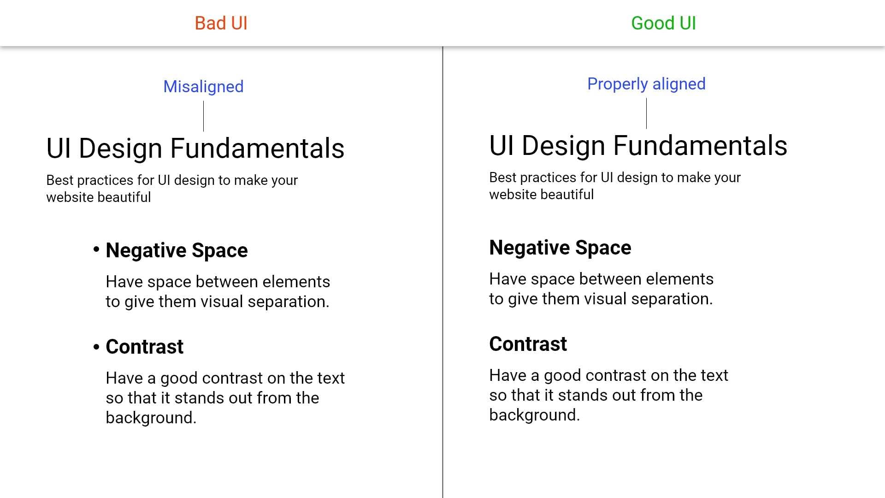Click the left subtitle "Best practices for UI design"
This screenshot has width=885, height=498.
pyautogui.click(x=172, y=189)
